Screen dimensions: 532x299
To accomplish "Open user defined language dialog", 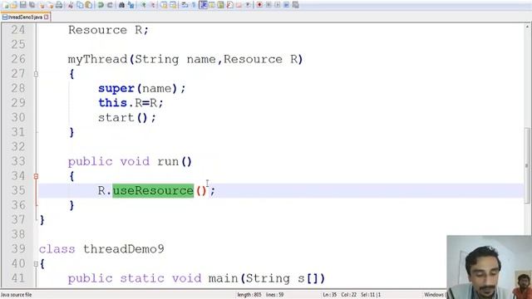I will [x=212, y=5].
